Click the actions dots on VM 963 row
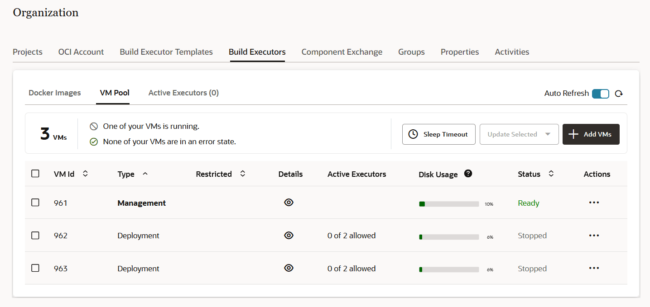 point(594,268)
